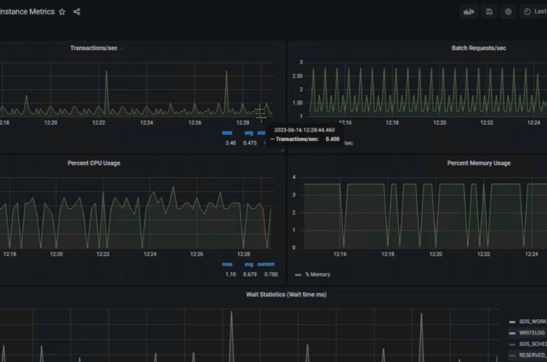Image resolution: width=547 pixels, height=362 pixels.
Task: Click the add panel chart icon
Action: (x=468, y=12)
